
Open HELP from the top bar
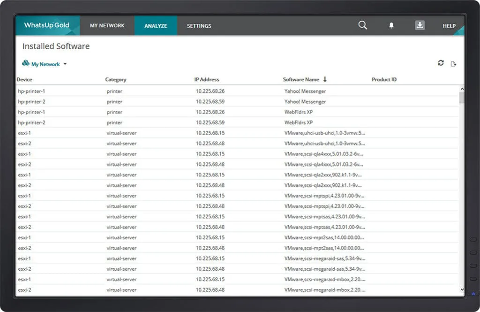pyautogui.click(x=449, y=26)
